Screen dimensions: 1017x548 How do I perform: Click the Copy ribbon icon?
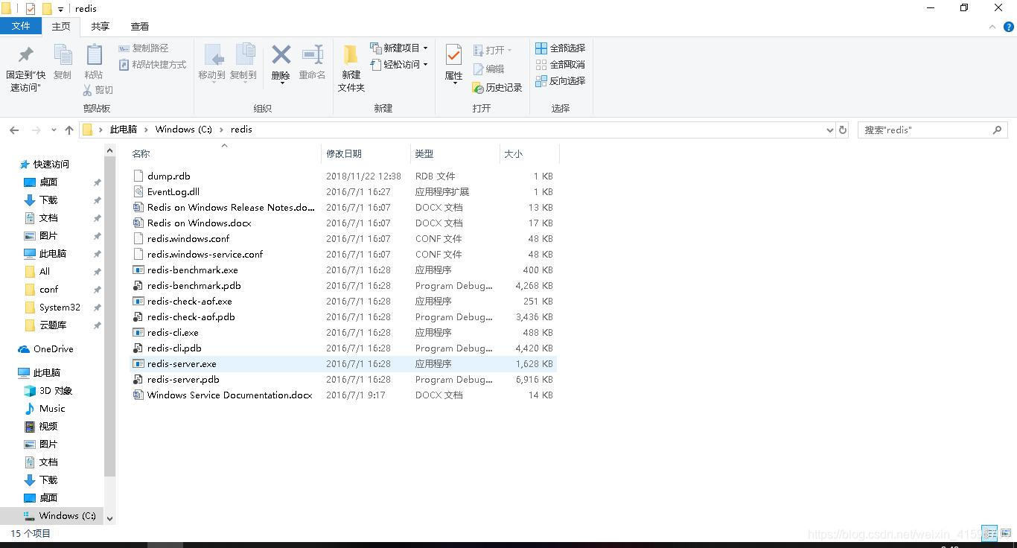(x=63, y=55)
